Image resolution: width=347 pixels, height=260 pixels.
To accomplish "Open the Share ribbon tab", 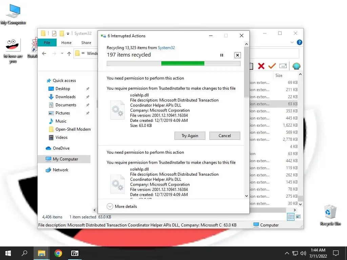I will pyautogui.click(x=86, y=43).
